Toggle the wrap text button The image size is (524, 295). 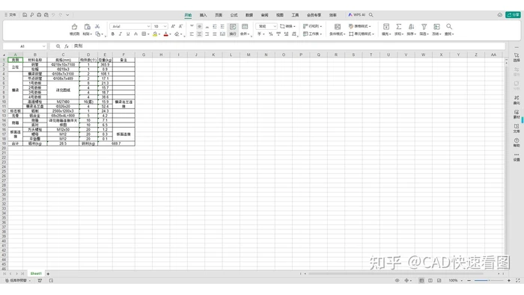click(x=233, y=30)
